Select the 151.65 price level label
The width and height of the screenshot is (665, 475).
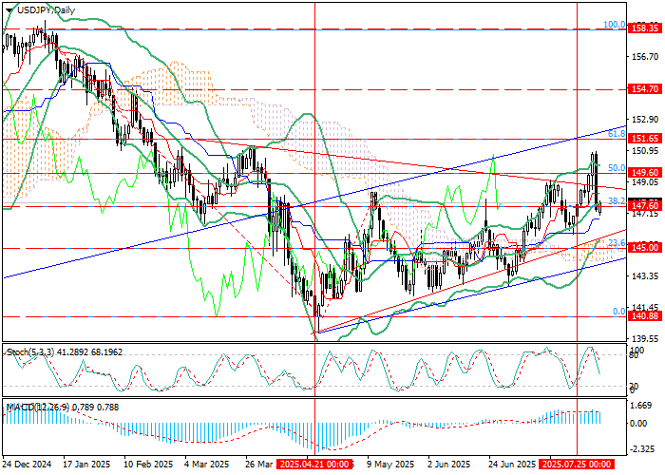[x=645, y=139]
